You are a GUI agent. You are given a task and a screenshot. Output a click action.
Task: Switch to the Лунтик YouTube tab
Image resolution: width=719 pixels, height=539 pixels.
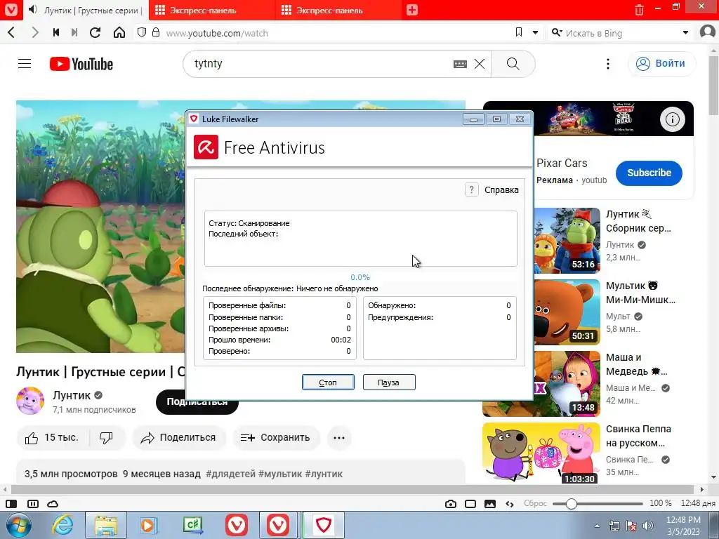click(86, 10)
